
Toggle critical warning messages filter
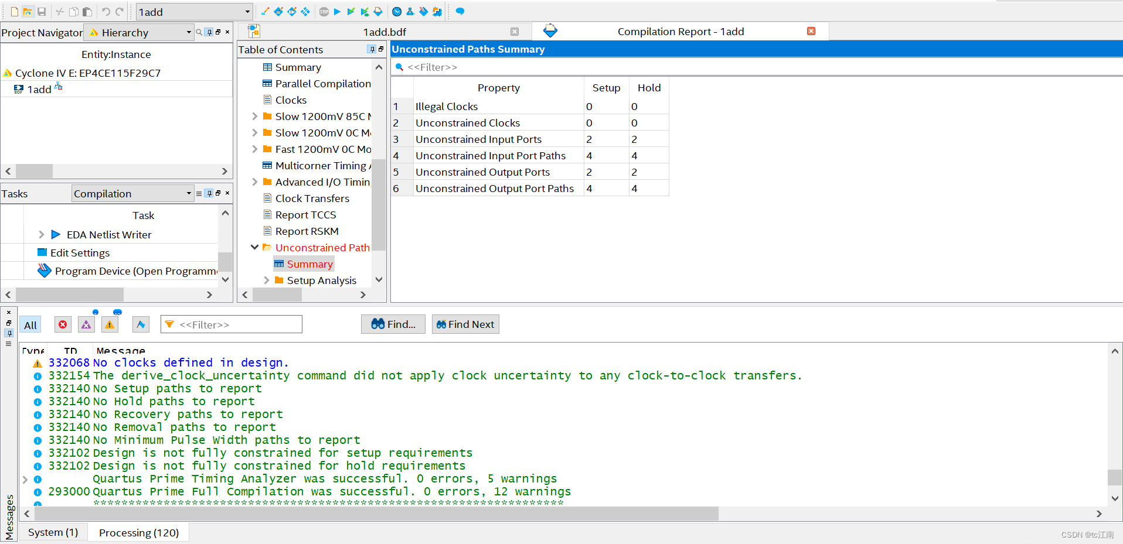tap(86, 324)
